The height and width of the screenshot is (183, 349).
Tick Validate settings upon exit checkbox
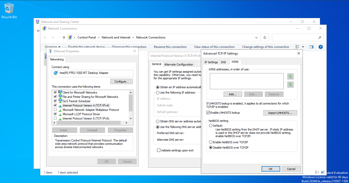pos(159,150)
